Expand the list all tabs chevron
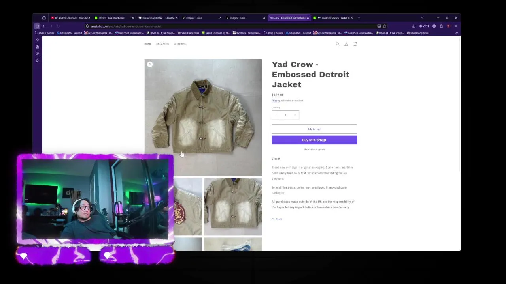The width and height of the screenshot is (506, 284). pos(422,18)
